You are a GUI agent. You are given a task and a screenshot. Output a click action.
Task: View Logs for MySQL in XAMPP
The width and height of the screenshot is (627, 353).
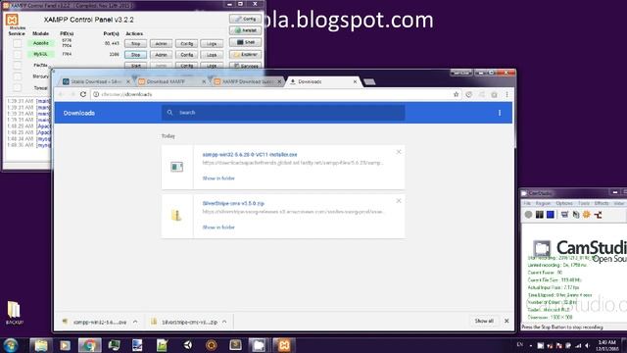212,55
